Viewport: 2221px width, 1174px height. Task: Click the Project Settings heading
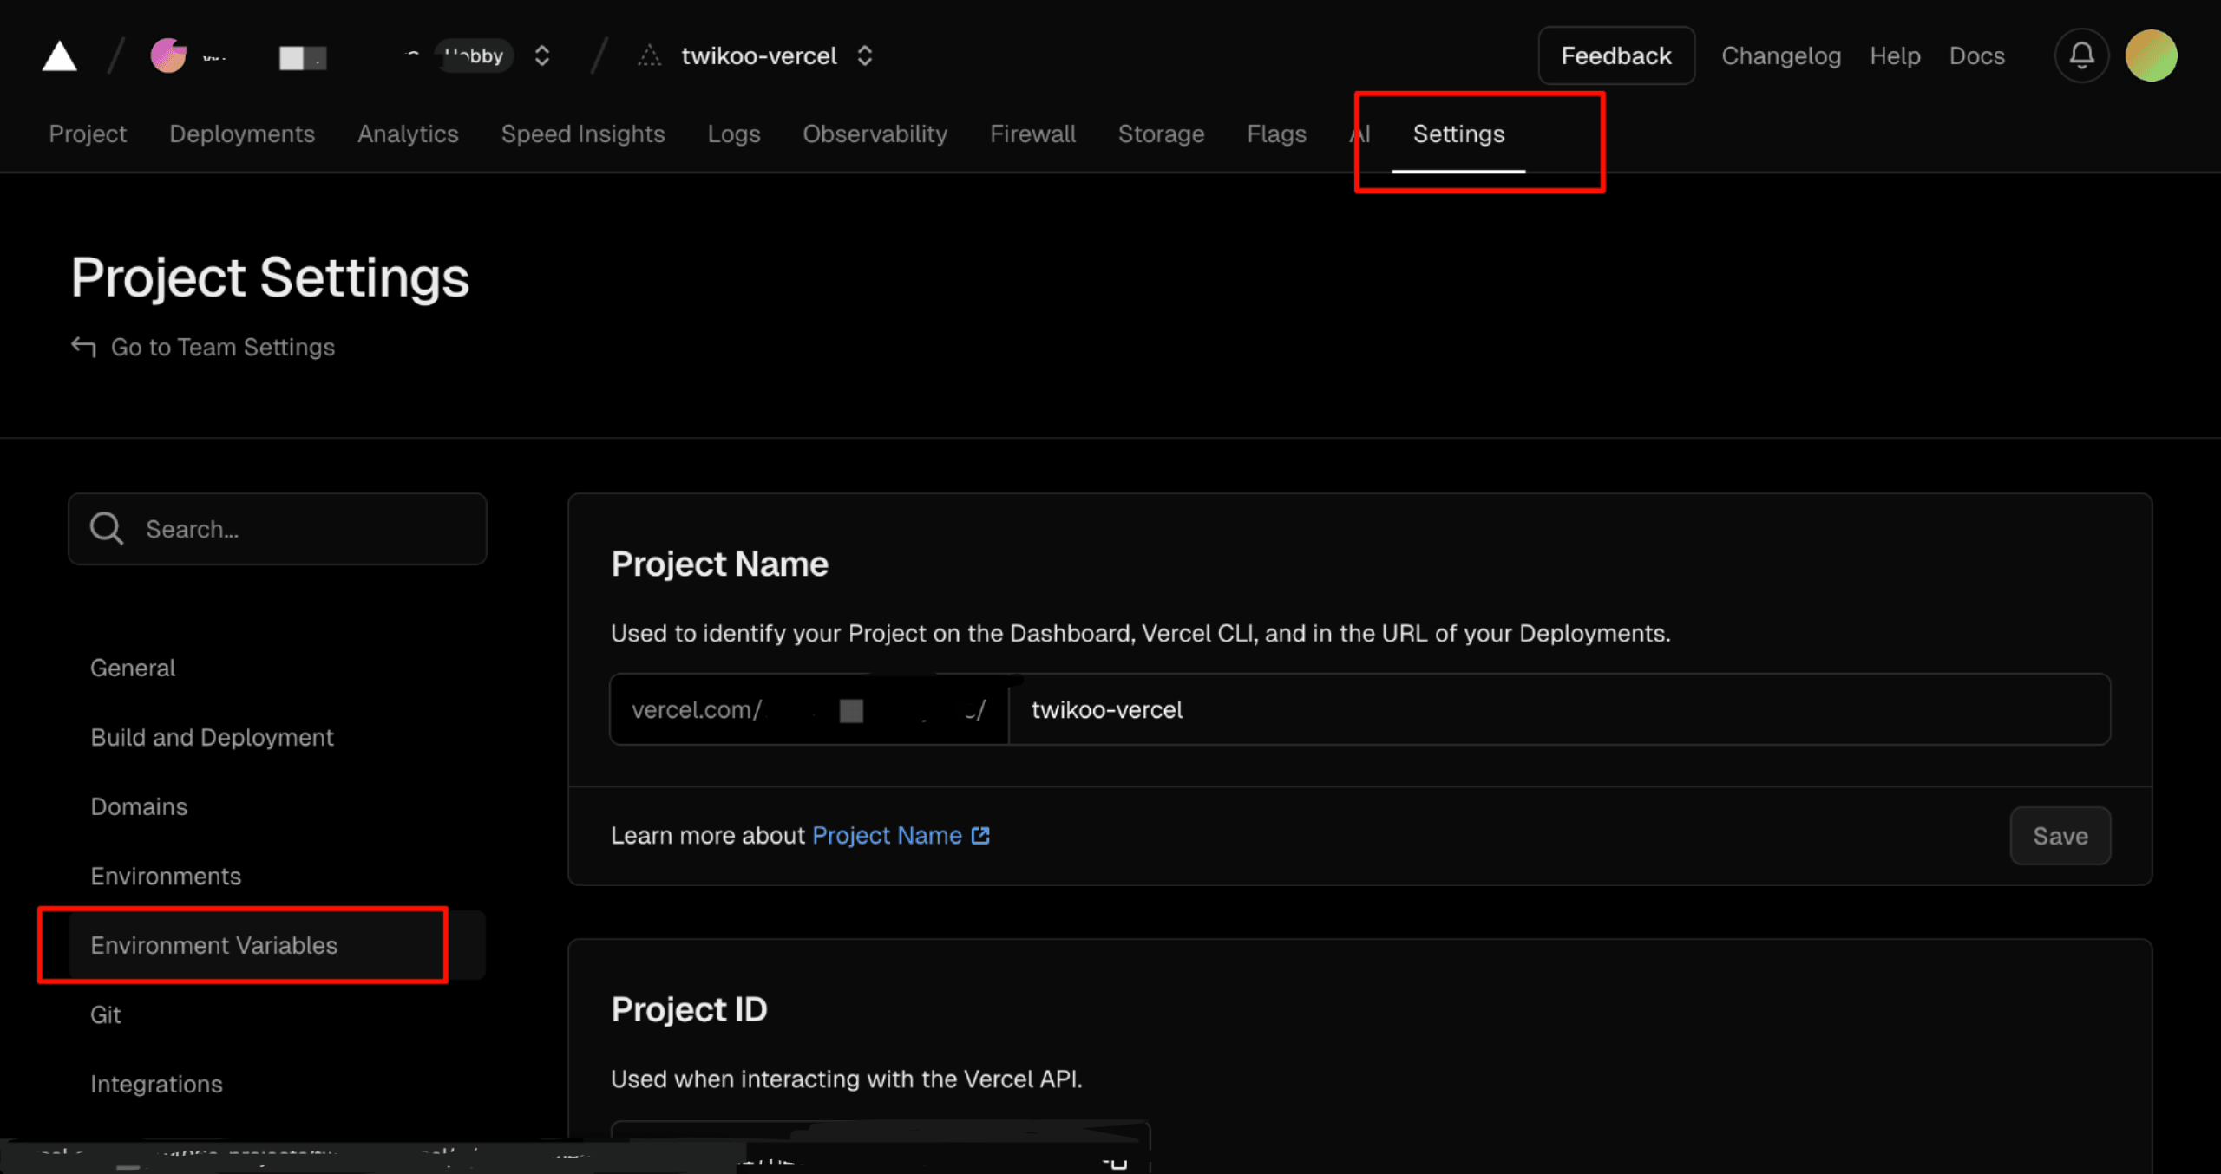pyautogui.click(x=270, y=277)
